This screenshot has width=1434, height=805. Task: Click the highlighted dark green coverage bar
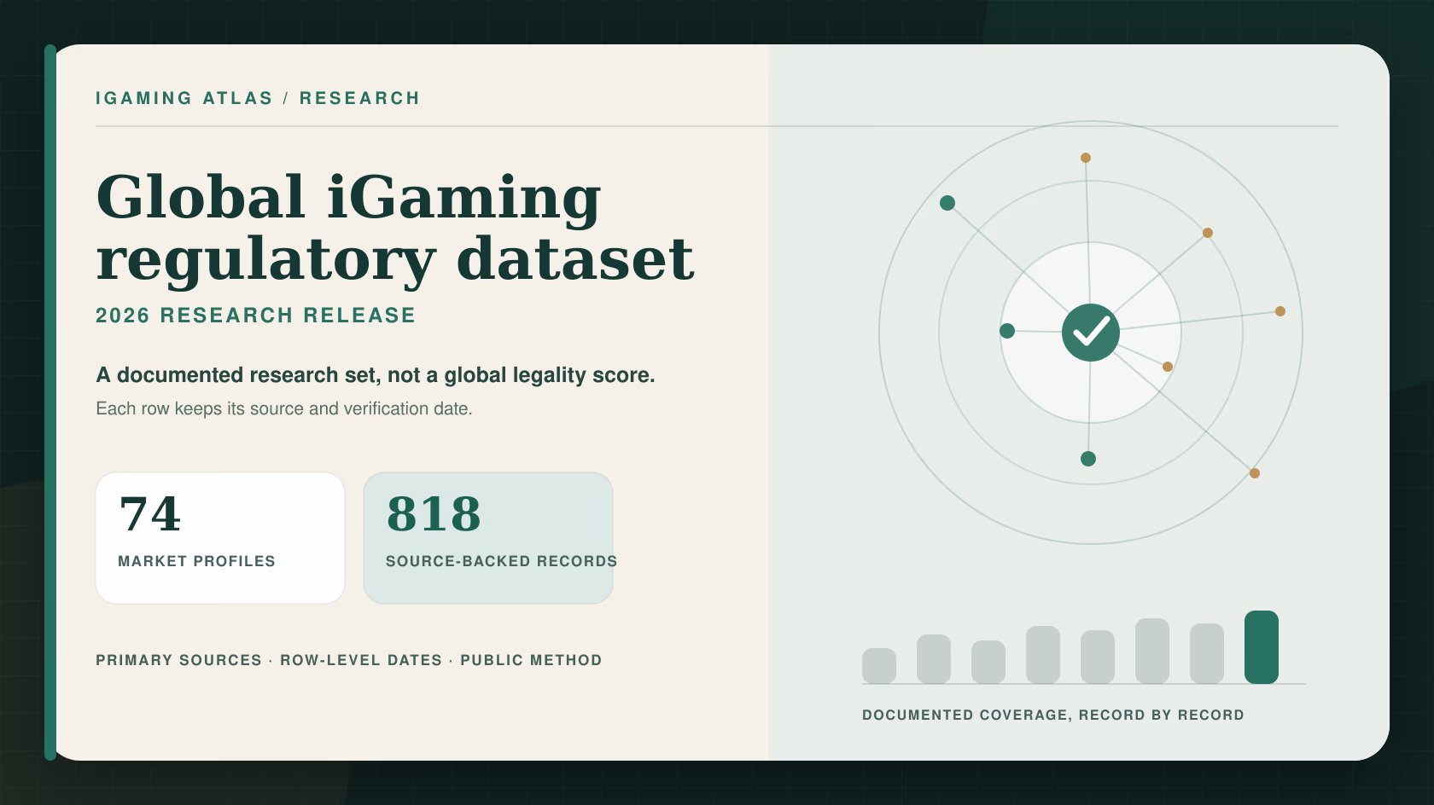tap(1262, 647)
